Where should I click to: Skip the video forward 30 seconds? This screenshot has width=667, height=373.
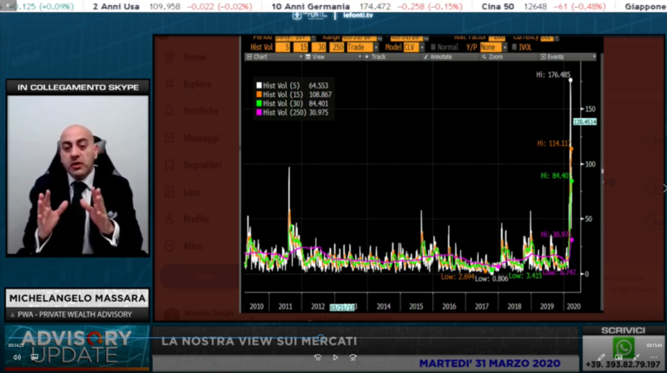[x=353, y=357]
